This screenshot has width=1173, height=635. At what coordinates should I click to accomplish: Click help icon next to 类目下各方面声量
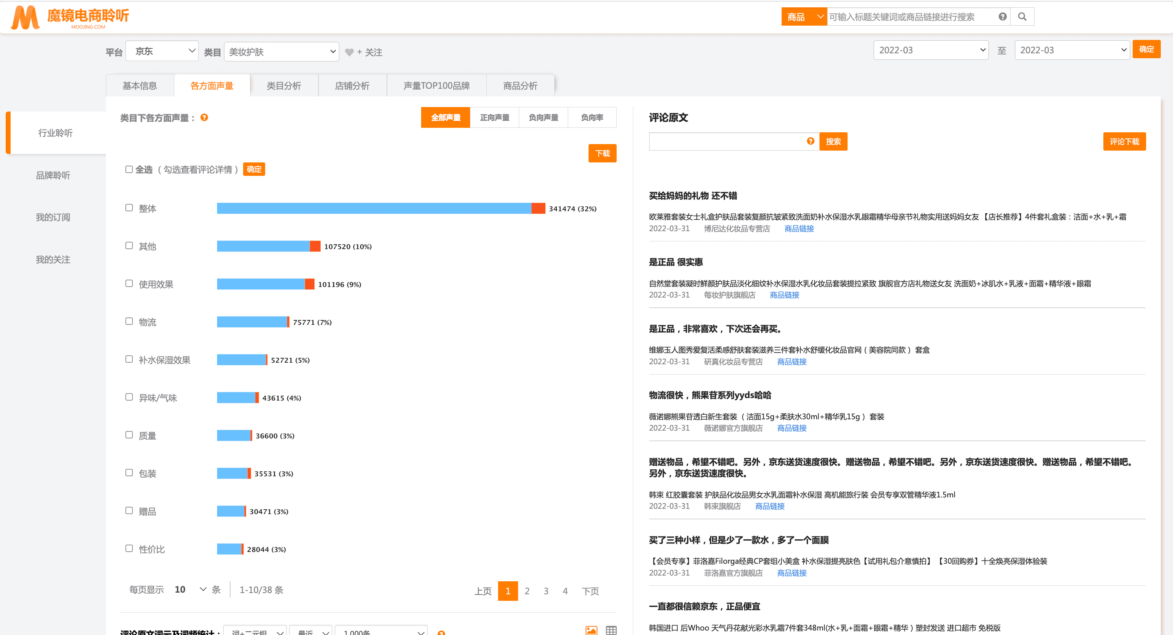[x=204, y=118]
